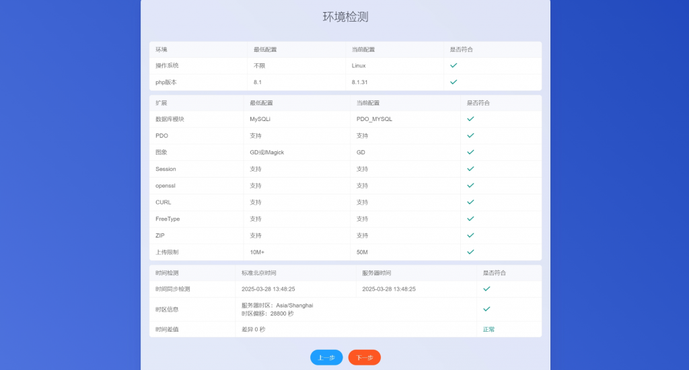Click the green 正常 status text

click(488, 330)
